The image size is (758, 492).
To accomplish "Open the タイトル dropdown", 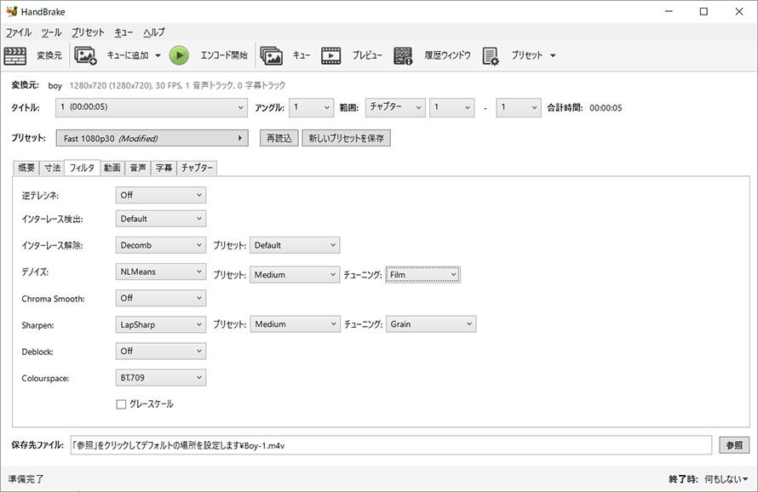I will (x=152, y=107).
